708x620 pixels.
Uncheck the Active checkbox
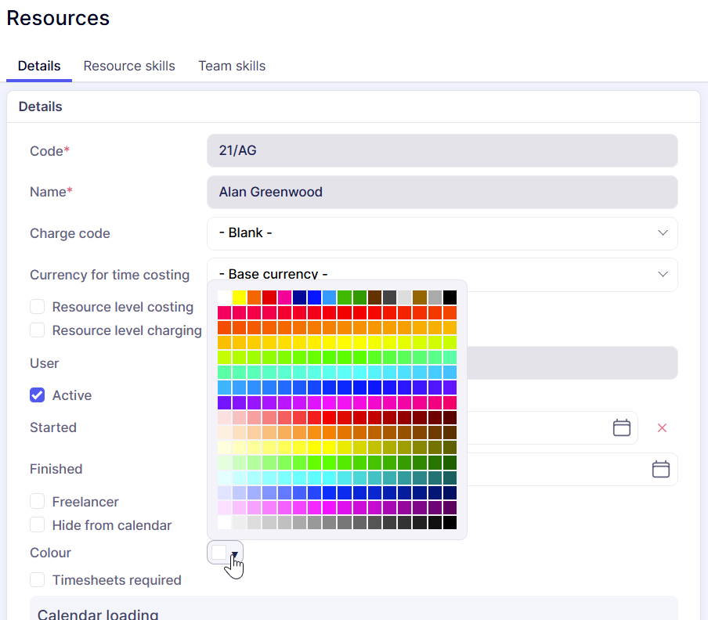point(38,395)
